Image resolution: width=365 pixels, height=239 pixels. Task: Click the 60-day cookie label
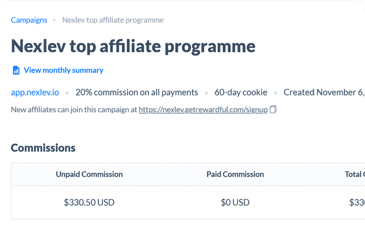tap(241, 92)
